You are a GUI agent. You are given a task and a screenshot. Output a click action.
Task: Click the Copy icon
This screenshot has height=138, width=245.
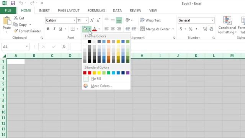(15, 25)
